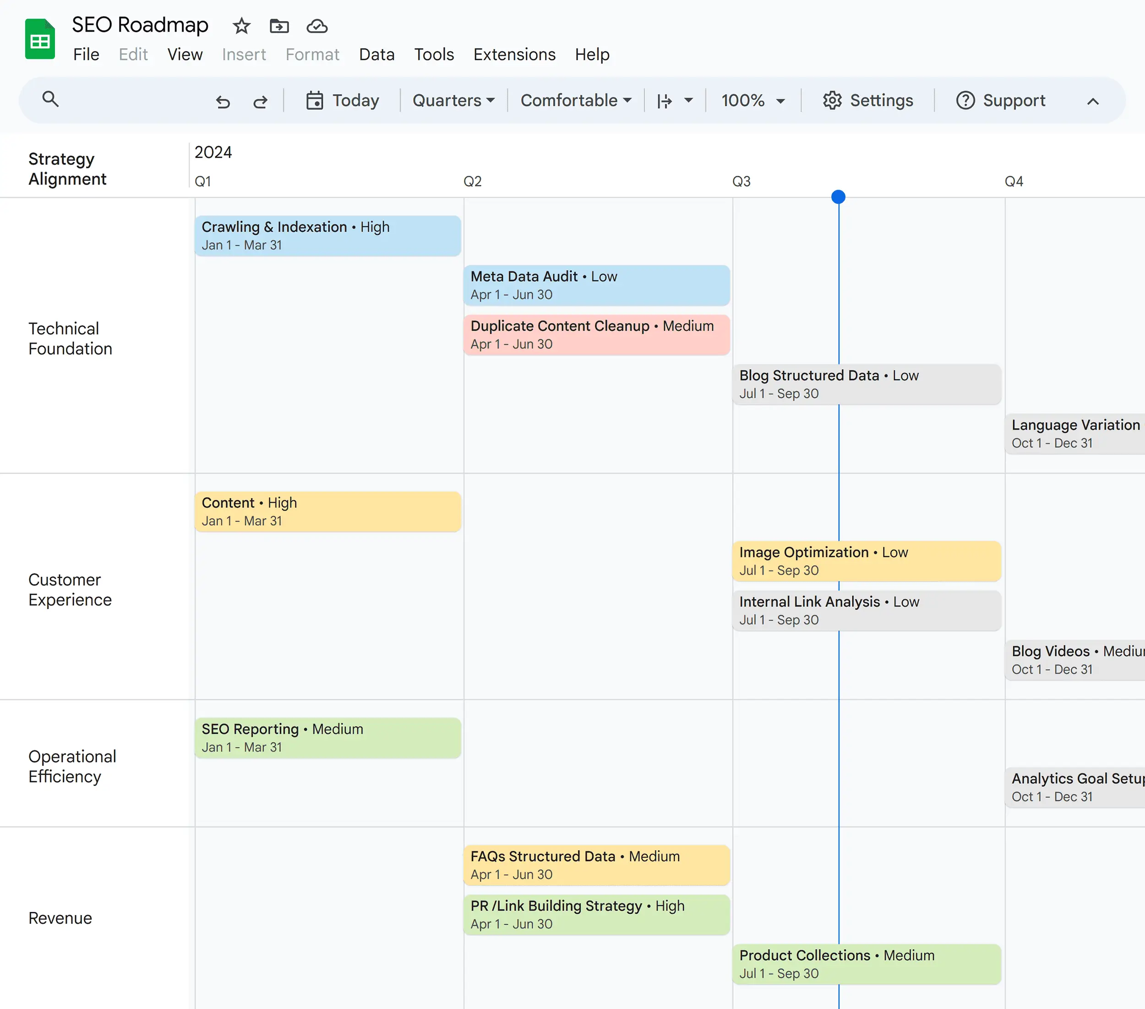
Task: Open the row grouping export dropdown
Action: pos(675,100)
